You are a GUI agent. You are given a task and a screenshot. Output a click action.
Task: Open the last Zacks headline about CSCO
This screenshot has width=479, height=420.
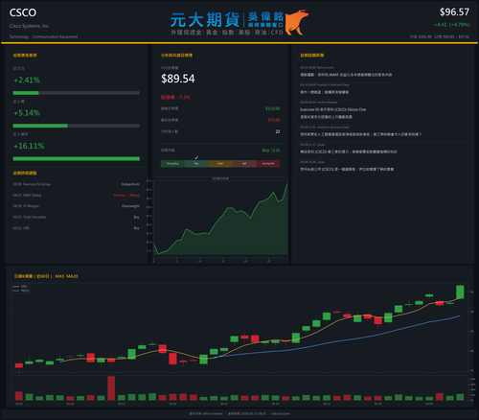point(347,169)
